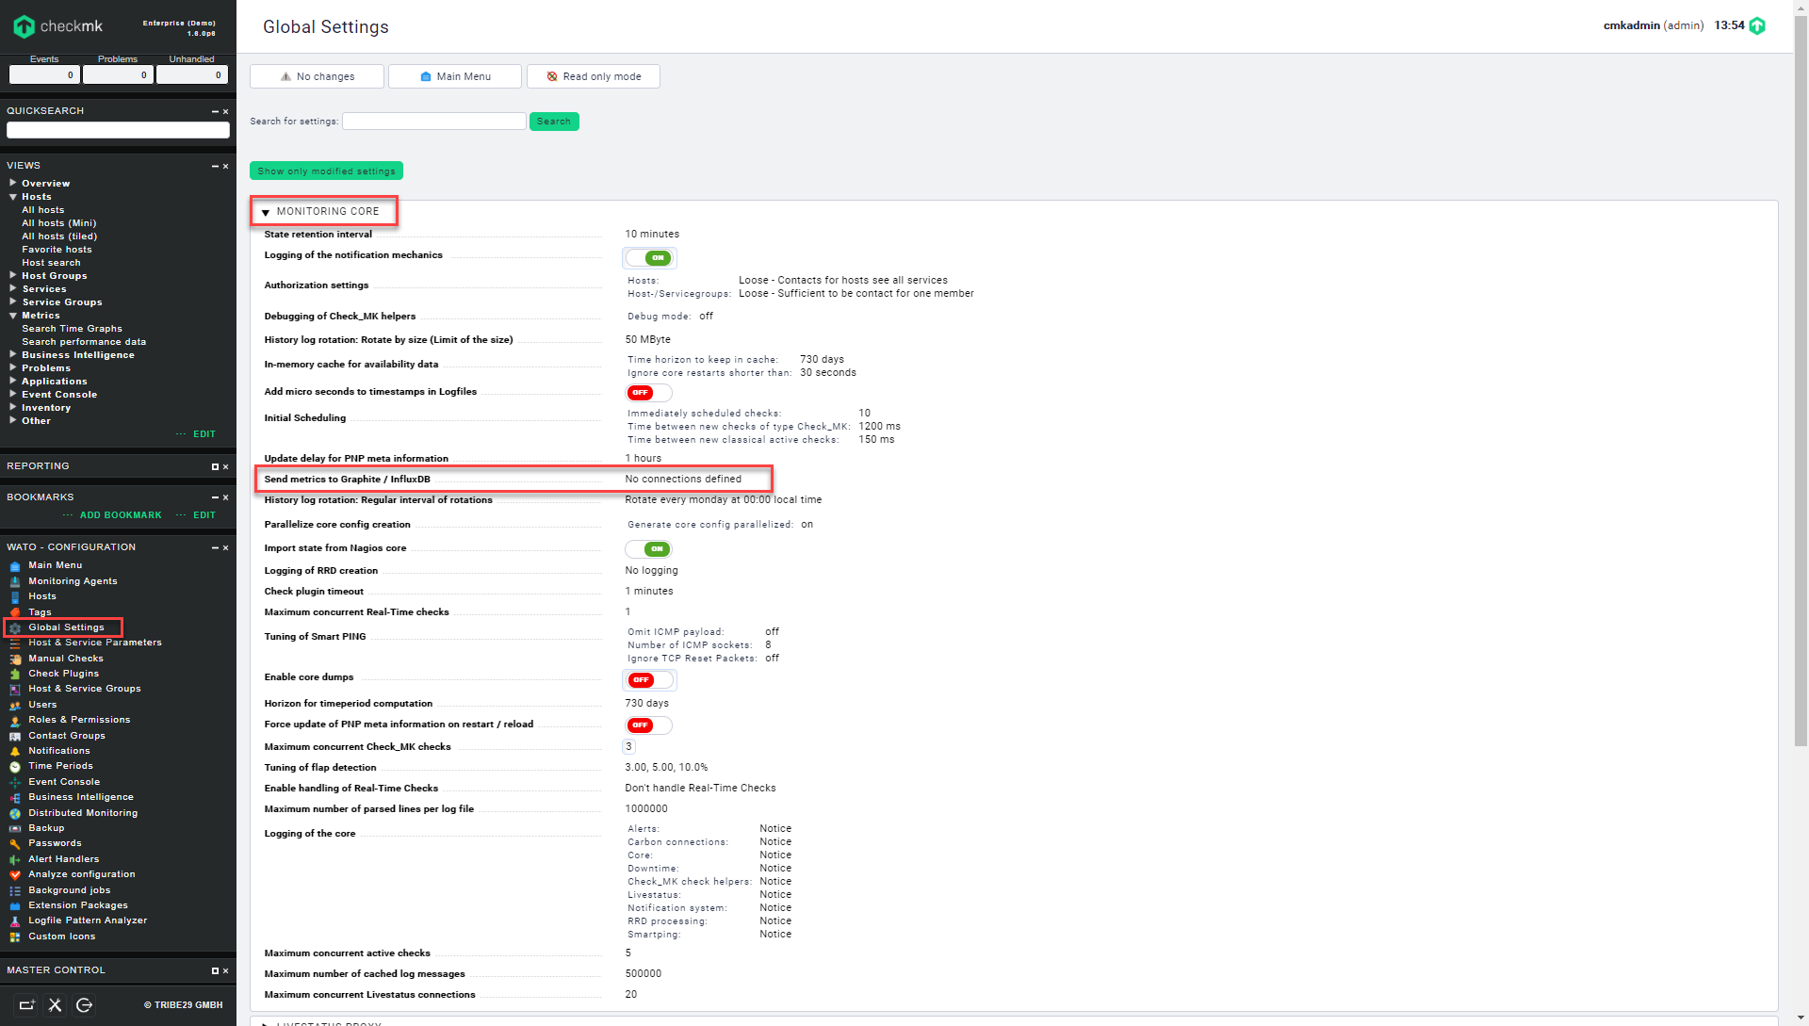Open Monitoring Agents icon in WATO
1809x1026 pixels.
click(15, 581)
